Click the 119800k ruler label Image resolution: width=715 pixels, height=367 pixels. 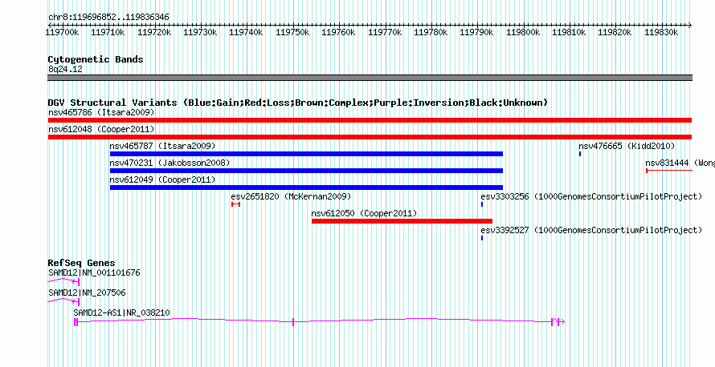pyautogui.click(x=523, y=32)
